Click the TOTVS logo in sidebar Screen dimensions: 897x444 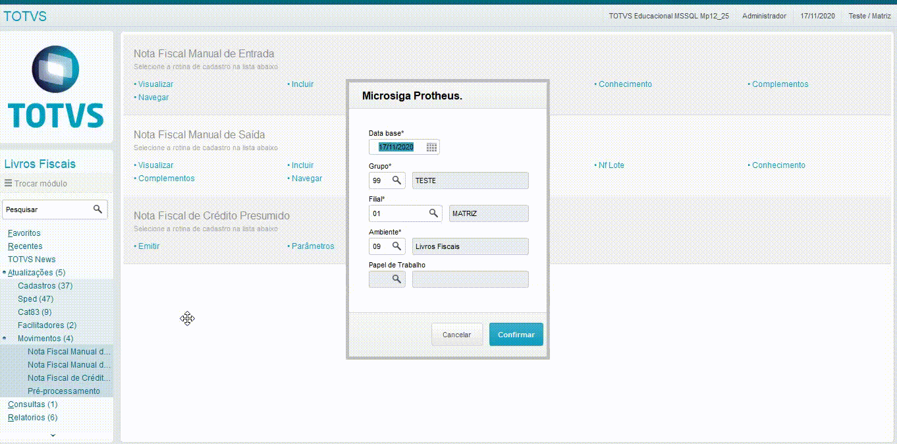point(56,87)
